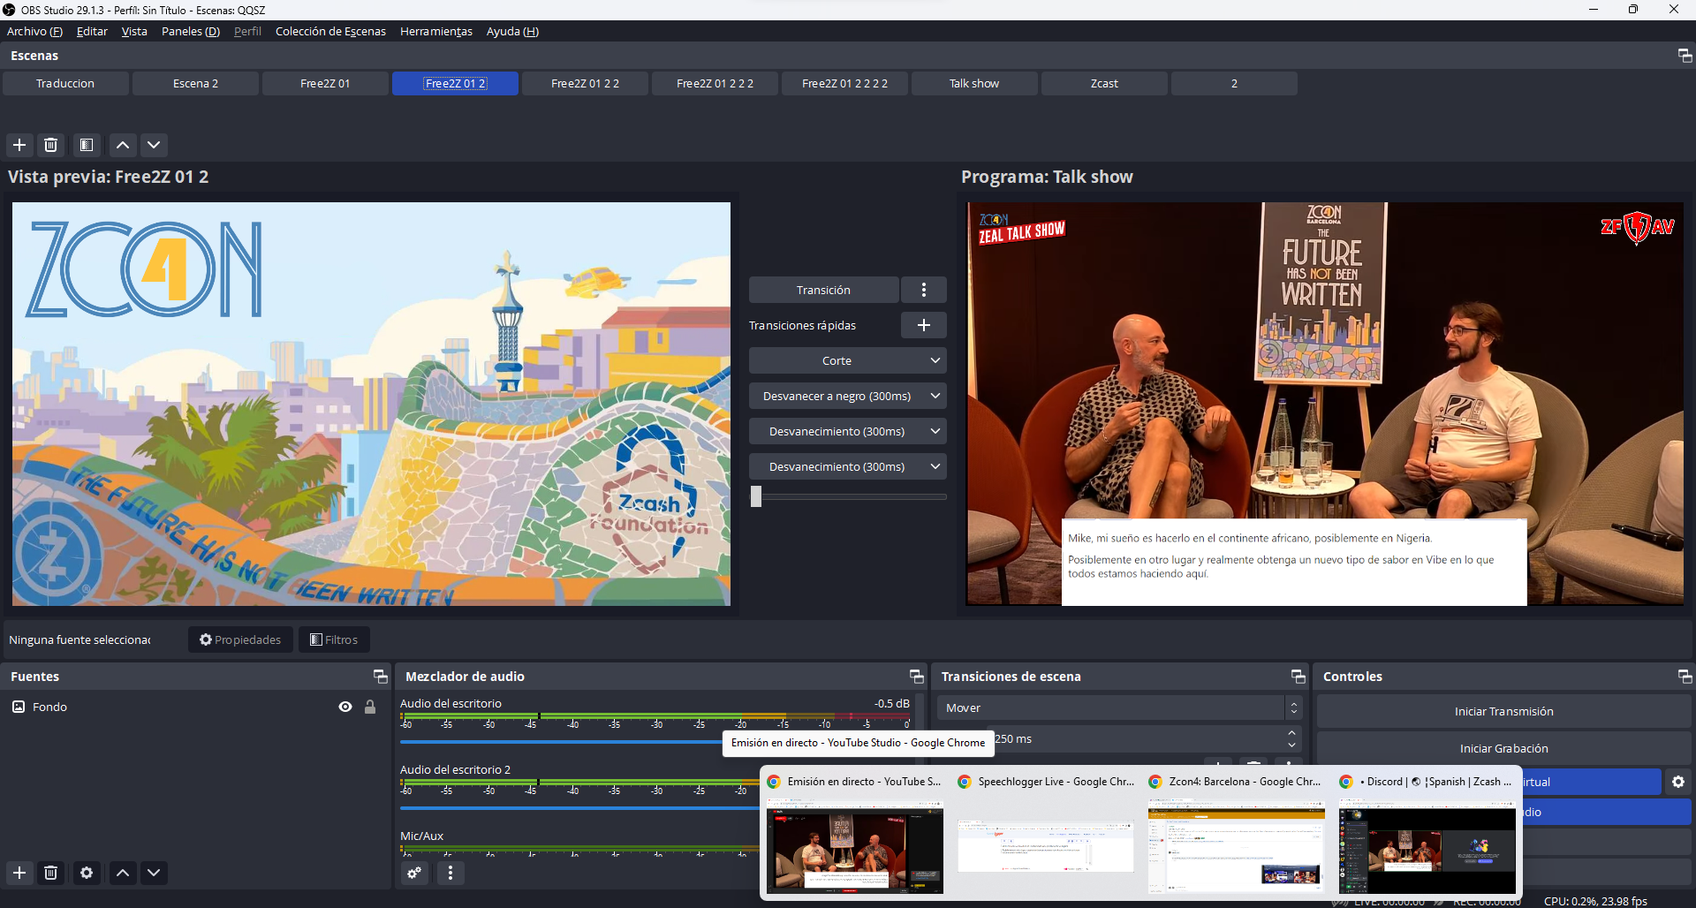Open scene filters icon in Escenas toolbar
This screenshot has width=1696, height=908.
pyautogui.click(x=87, y=145)
